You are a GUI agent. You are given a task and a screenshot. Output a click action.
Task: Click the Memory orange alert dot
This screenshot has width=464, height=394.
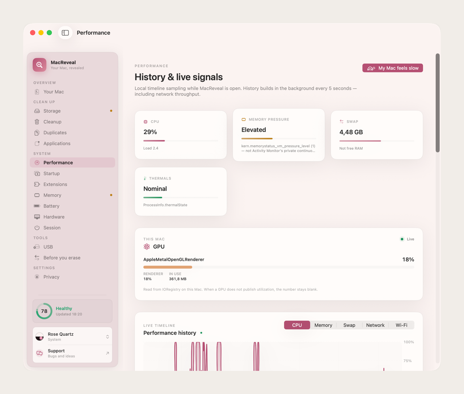tap(111, 195)
